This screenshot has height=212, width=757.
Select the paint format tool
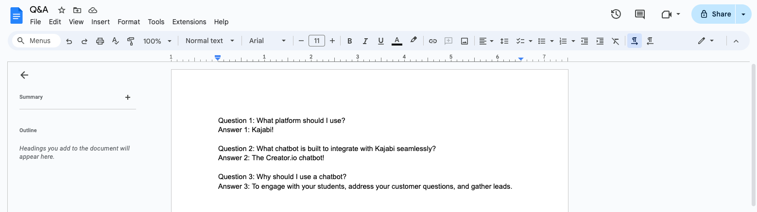pyautogui.click(x=131, y=41)
